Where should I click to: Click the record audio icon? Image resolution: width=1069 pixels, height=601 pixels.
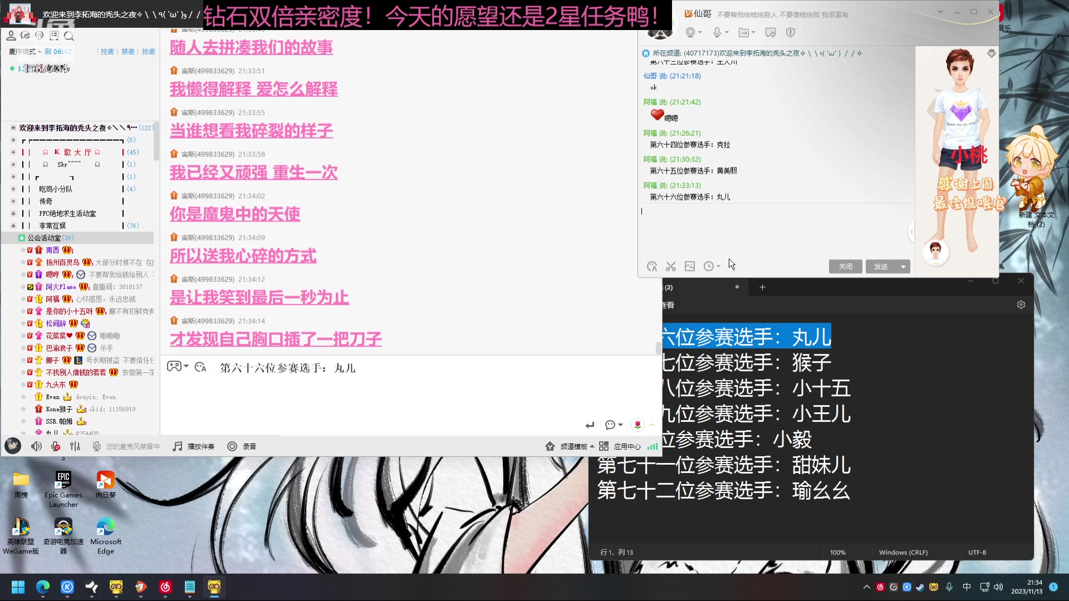(232, 446)
